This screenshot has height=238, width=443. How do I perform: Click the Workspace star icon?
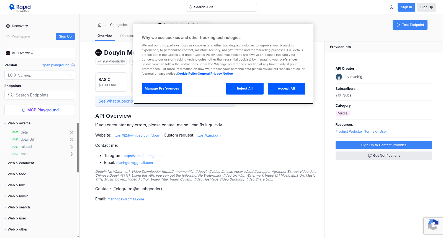click(x=8, y=36)
